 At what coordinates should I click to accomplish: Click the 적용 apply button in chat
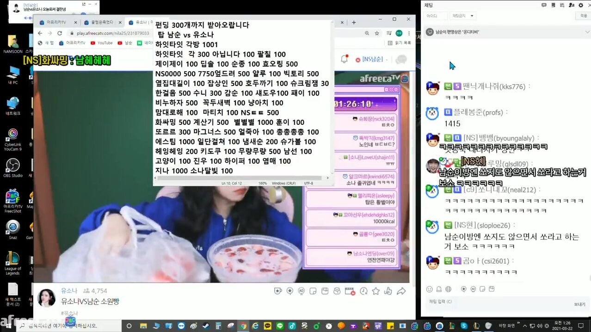[x=583, y=16]
